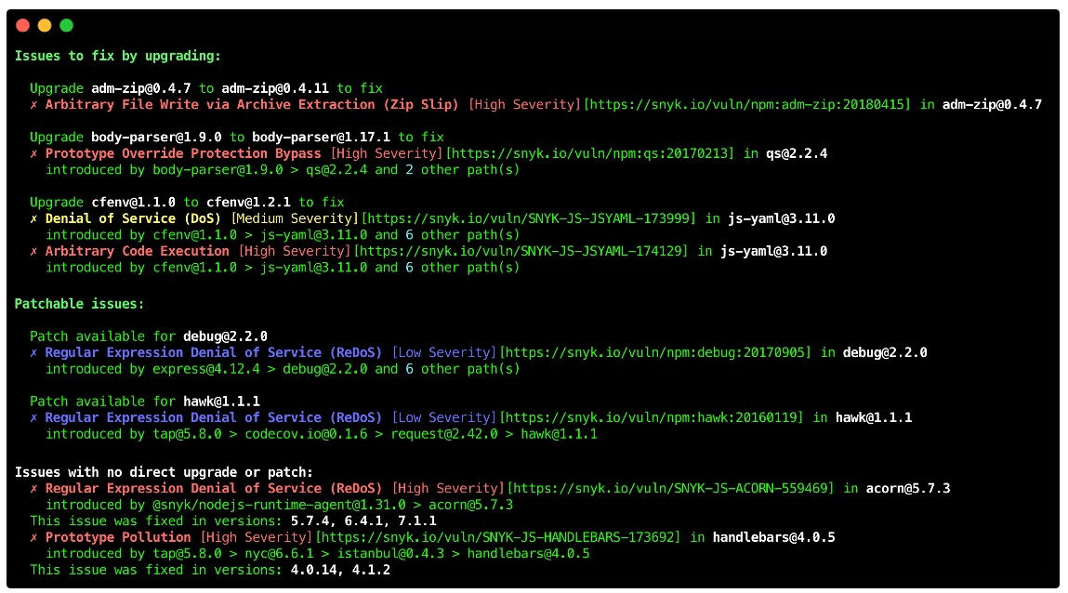Click 'debug@2.2.0' after the debug vulnerability link
The width and height of the screenshot is (1068, 593).
point(885,353)
